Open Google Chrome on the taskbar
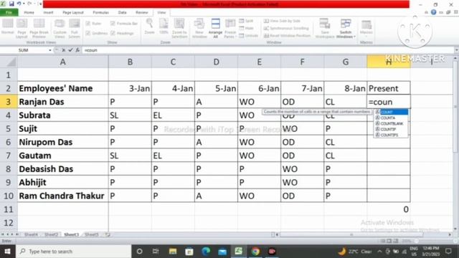459x258 pixels. 255,252
